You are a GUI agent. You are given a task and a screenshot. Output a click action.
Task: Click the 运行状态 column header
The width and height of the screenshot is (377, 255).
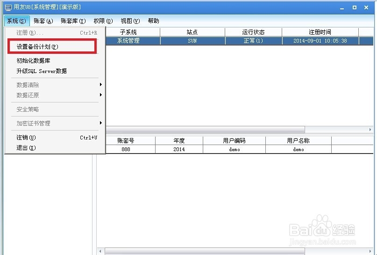point(253,32)
